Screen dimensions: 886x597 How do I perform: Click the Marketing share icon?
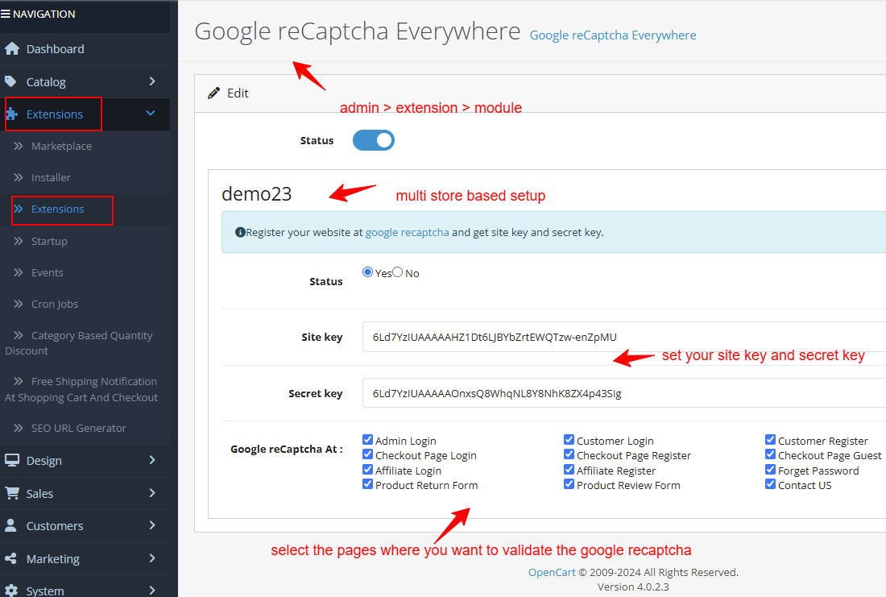10,558
